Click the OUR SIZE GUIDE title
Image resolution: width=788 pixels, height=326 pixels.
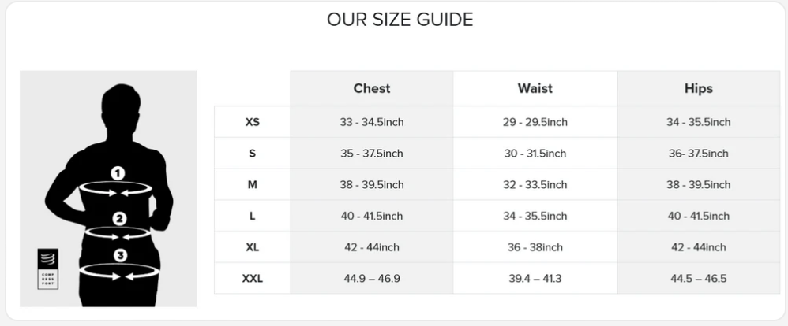[x=400, y=20]
